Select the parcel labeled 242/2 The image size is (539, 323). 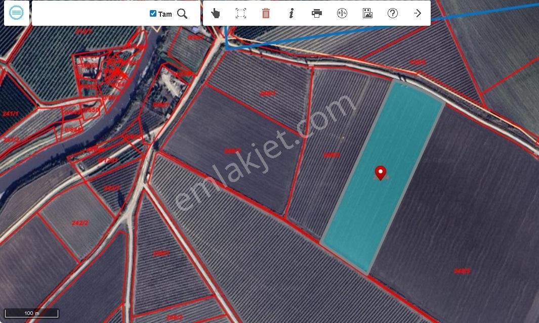point(80,223)
